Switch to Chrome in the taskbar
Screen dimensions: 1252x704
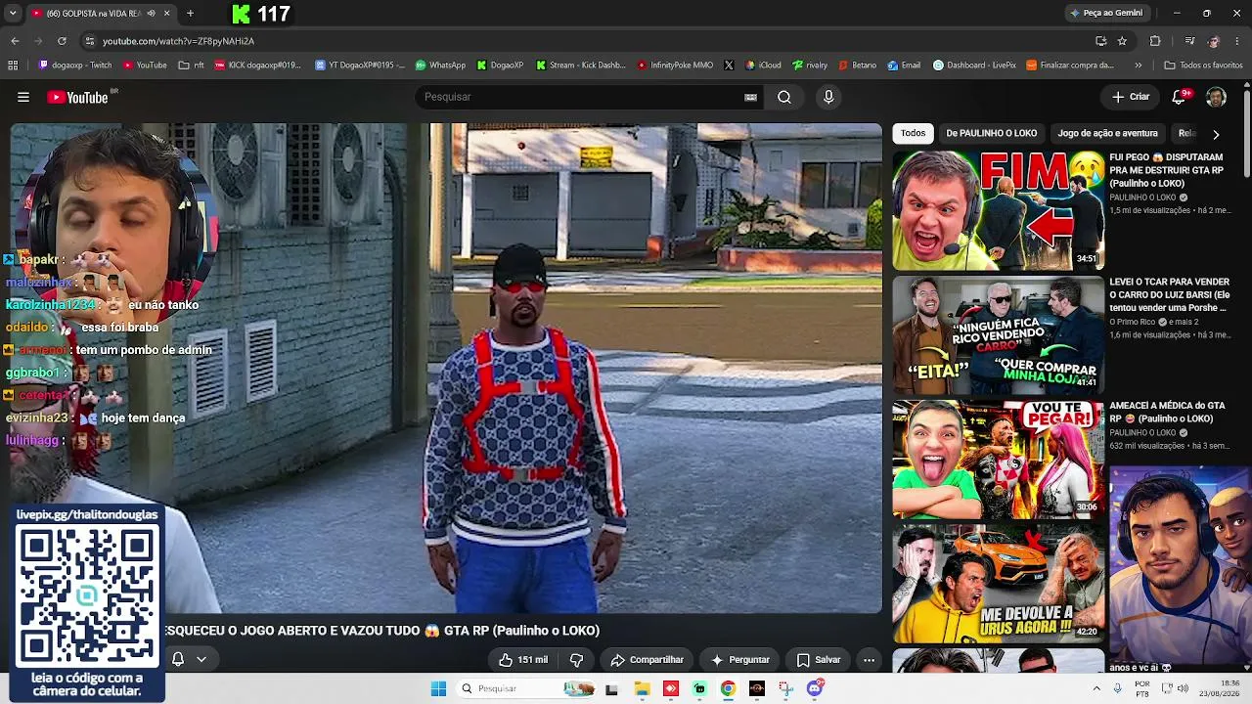point(728,688)
